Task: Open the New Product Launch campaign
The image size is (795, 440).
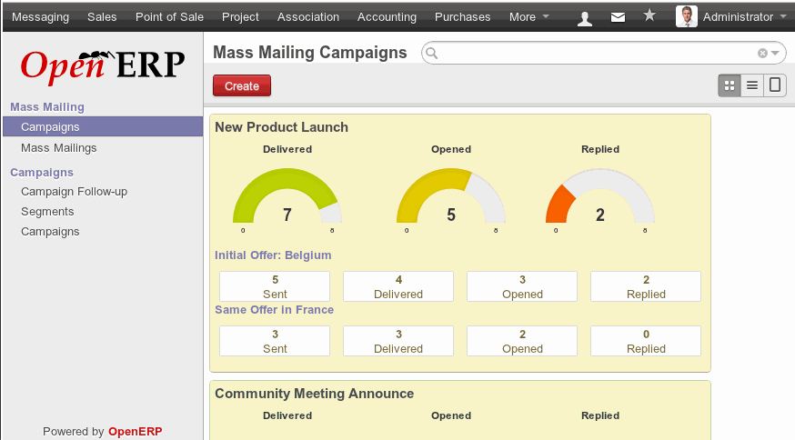Action: [x=281, y=127]
